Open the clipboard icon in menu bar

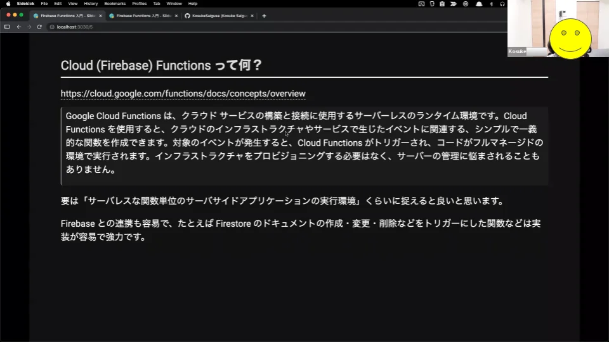443,4
